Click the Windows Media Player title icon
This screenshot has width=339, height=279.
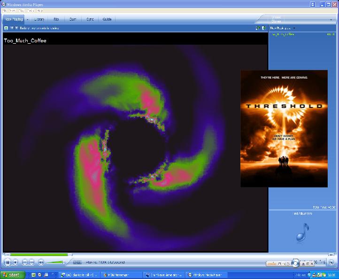3,4
